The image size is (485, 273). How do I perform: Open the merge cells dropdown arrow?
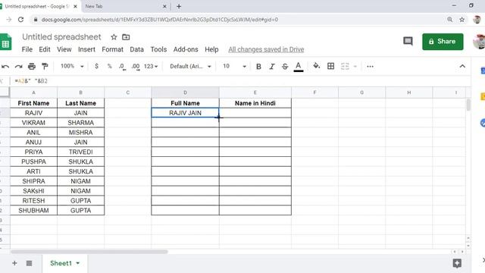[x=355, y=67]
